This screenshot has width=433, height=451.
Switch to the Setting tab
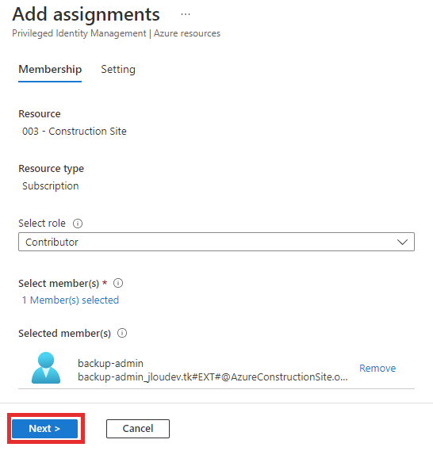pyautogui.click(x=118, y=69)
